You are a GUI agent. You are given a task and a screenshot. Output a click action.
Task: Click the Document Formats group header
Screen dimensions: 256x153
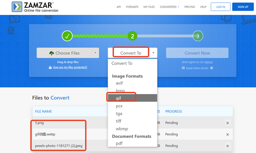[132, 136]
